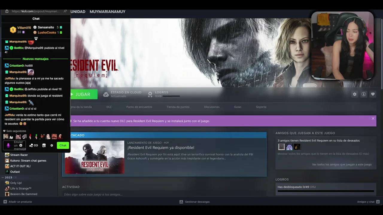Open the Resident Evil featured news thumbnail
This screenshot has height=215, width=383.
pyautogui.click(x=95, y=157)
